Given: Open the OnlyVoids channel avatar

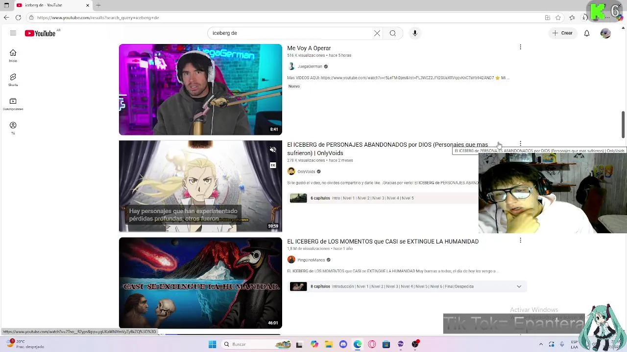Looking at the screenshot, I should tap(291, 172).
